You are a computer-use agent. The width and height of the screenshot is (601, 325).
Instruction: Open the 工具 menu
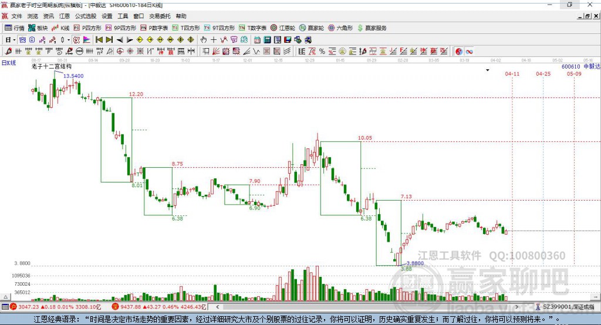point(123,16)
